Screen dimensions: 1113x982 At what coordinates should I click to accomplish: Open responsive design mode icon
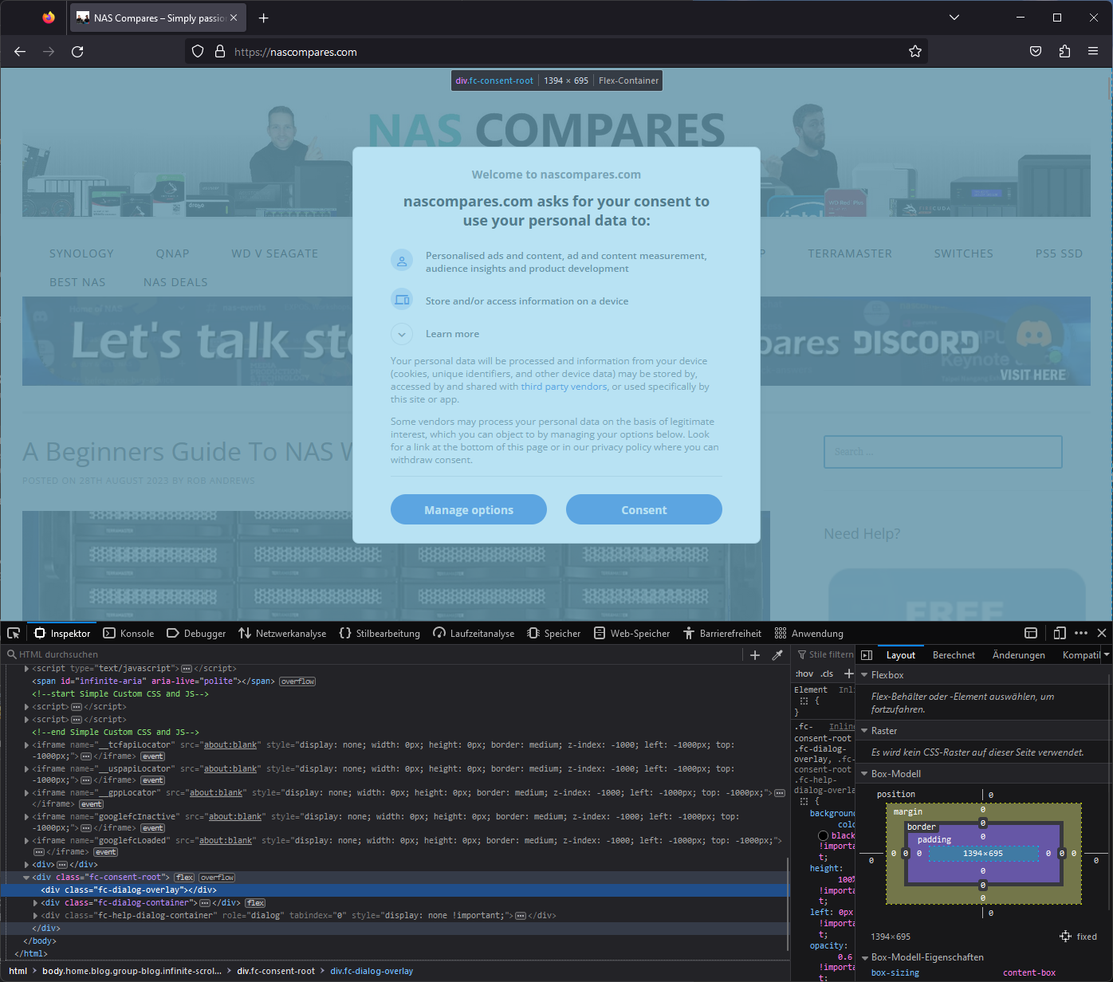point(1060,633)
